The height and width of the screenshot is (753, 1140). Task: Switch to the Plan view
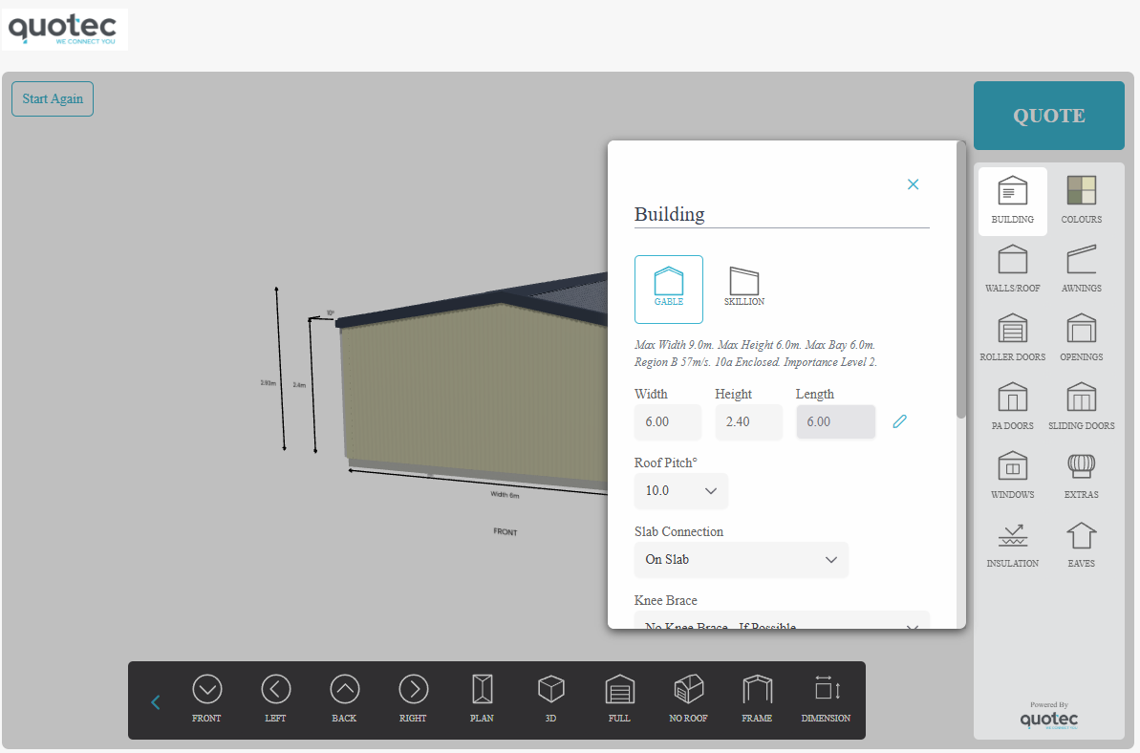pos(482,699)
